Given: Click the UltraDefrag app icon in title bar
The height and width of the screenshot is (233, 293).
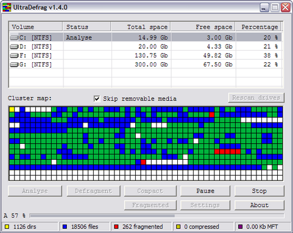Looking at the screenshot, I should [x=7, y=7].
